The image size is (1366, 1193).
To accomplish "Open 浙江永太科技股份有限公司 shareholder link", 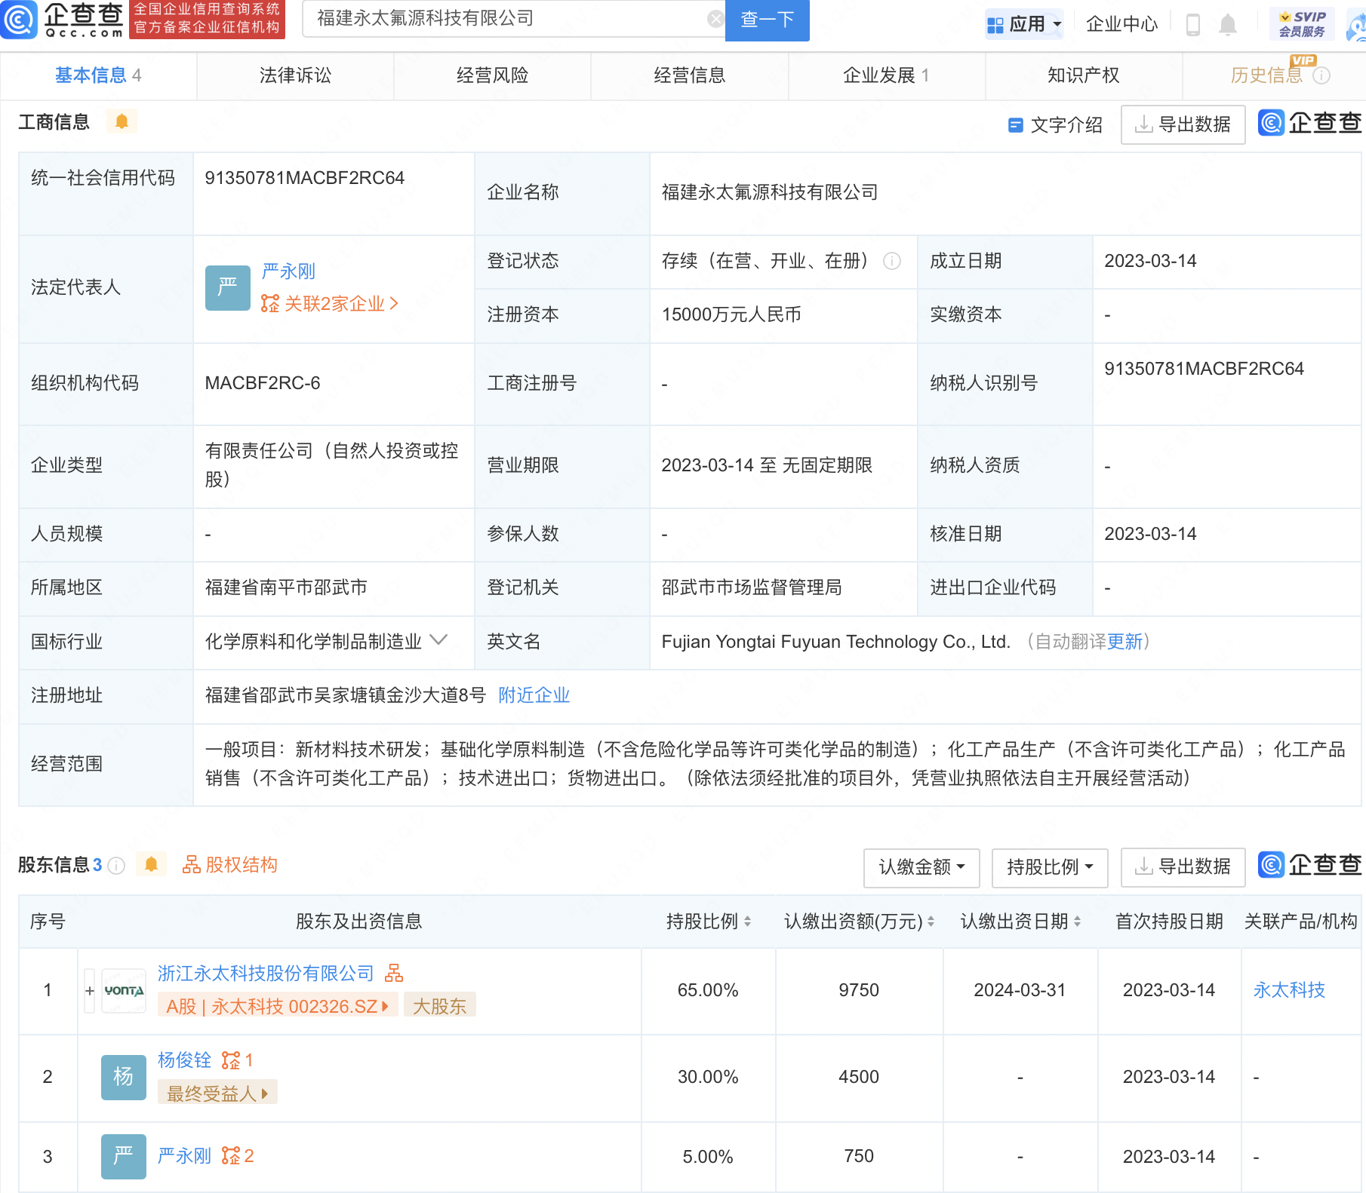I will pos(266,974).
